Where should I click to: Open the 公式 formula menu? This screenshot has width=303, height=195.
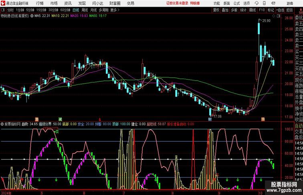click(236, 3)
